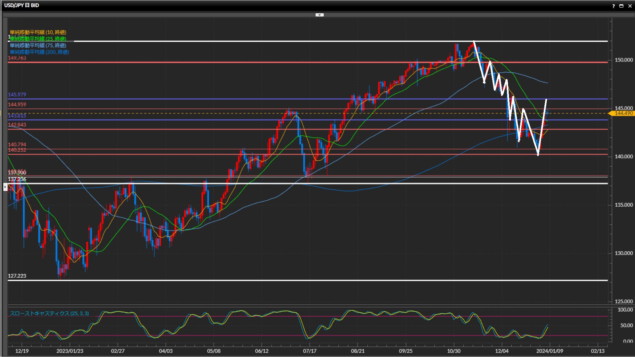Click the 150.000 level on price axis
The image size is (635, 357).
[623, 60]
